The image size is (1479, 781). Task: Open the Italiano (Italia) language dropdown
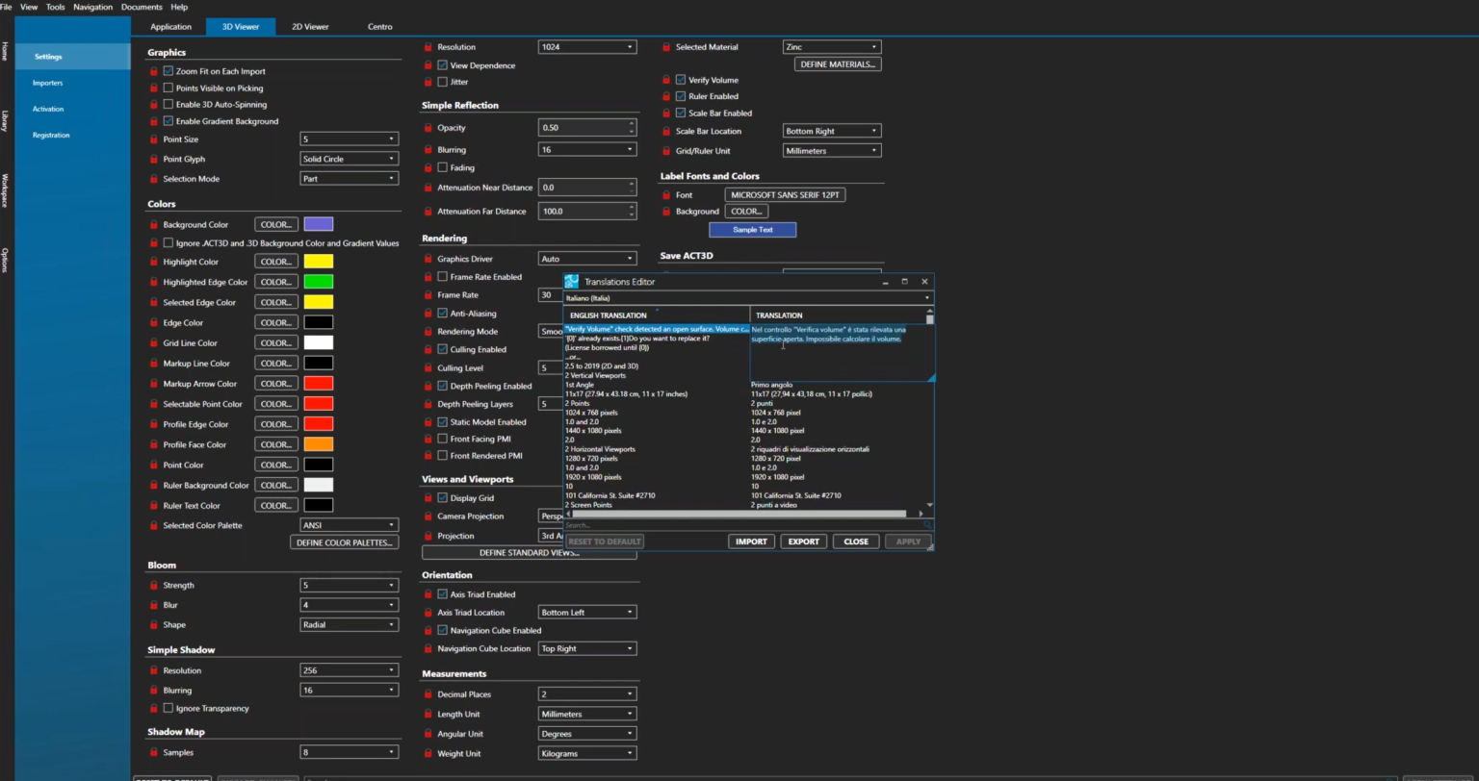(747, 298)
